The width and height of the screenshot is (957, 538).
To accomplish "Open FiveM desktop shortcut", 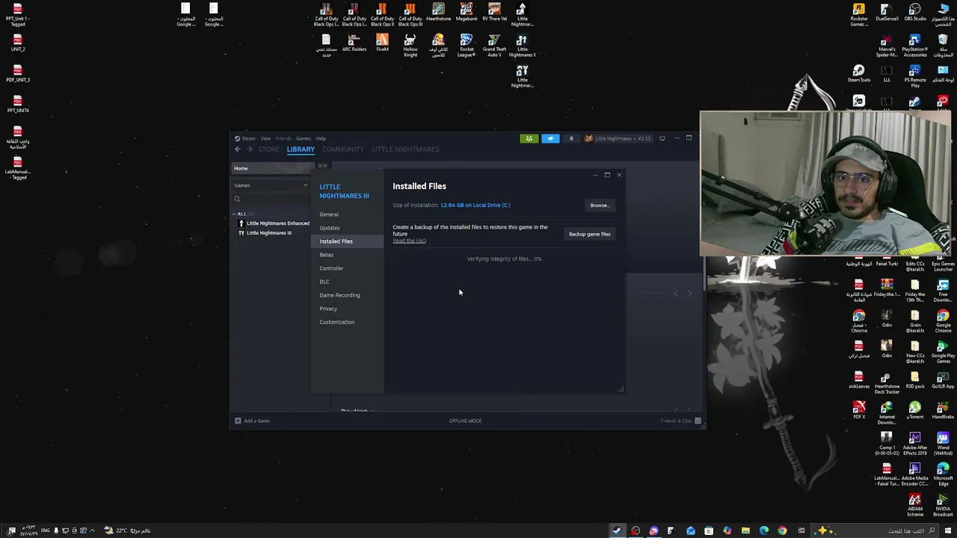I will pos(382,43).
